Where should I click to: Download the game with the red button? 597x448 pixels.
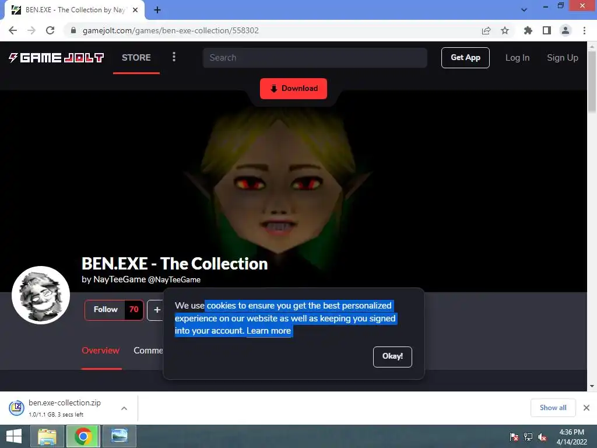click(x=294, y=89)
